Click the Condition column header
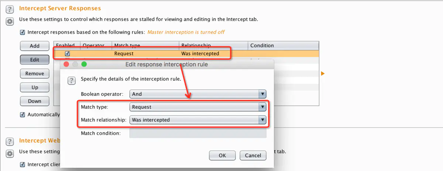 [x=283, y=45]
